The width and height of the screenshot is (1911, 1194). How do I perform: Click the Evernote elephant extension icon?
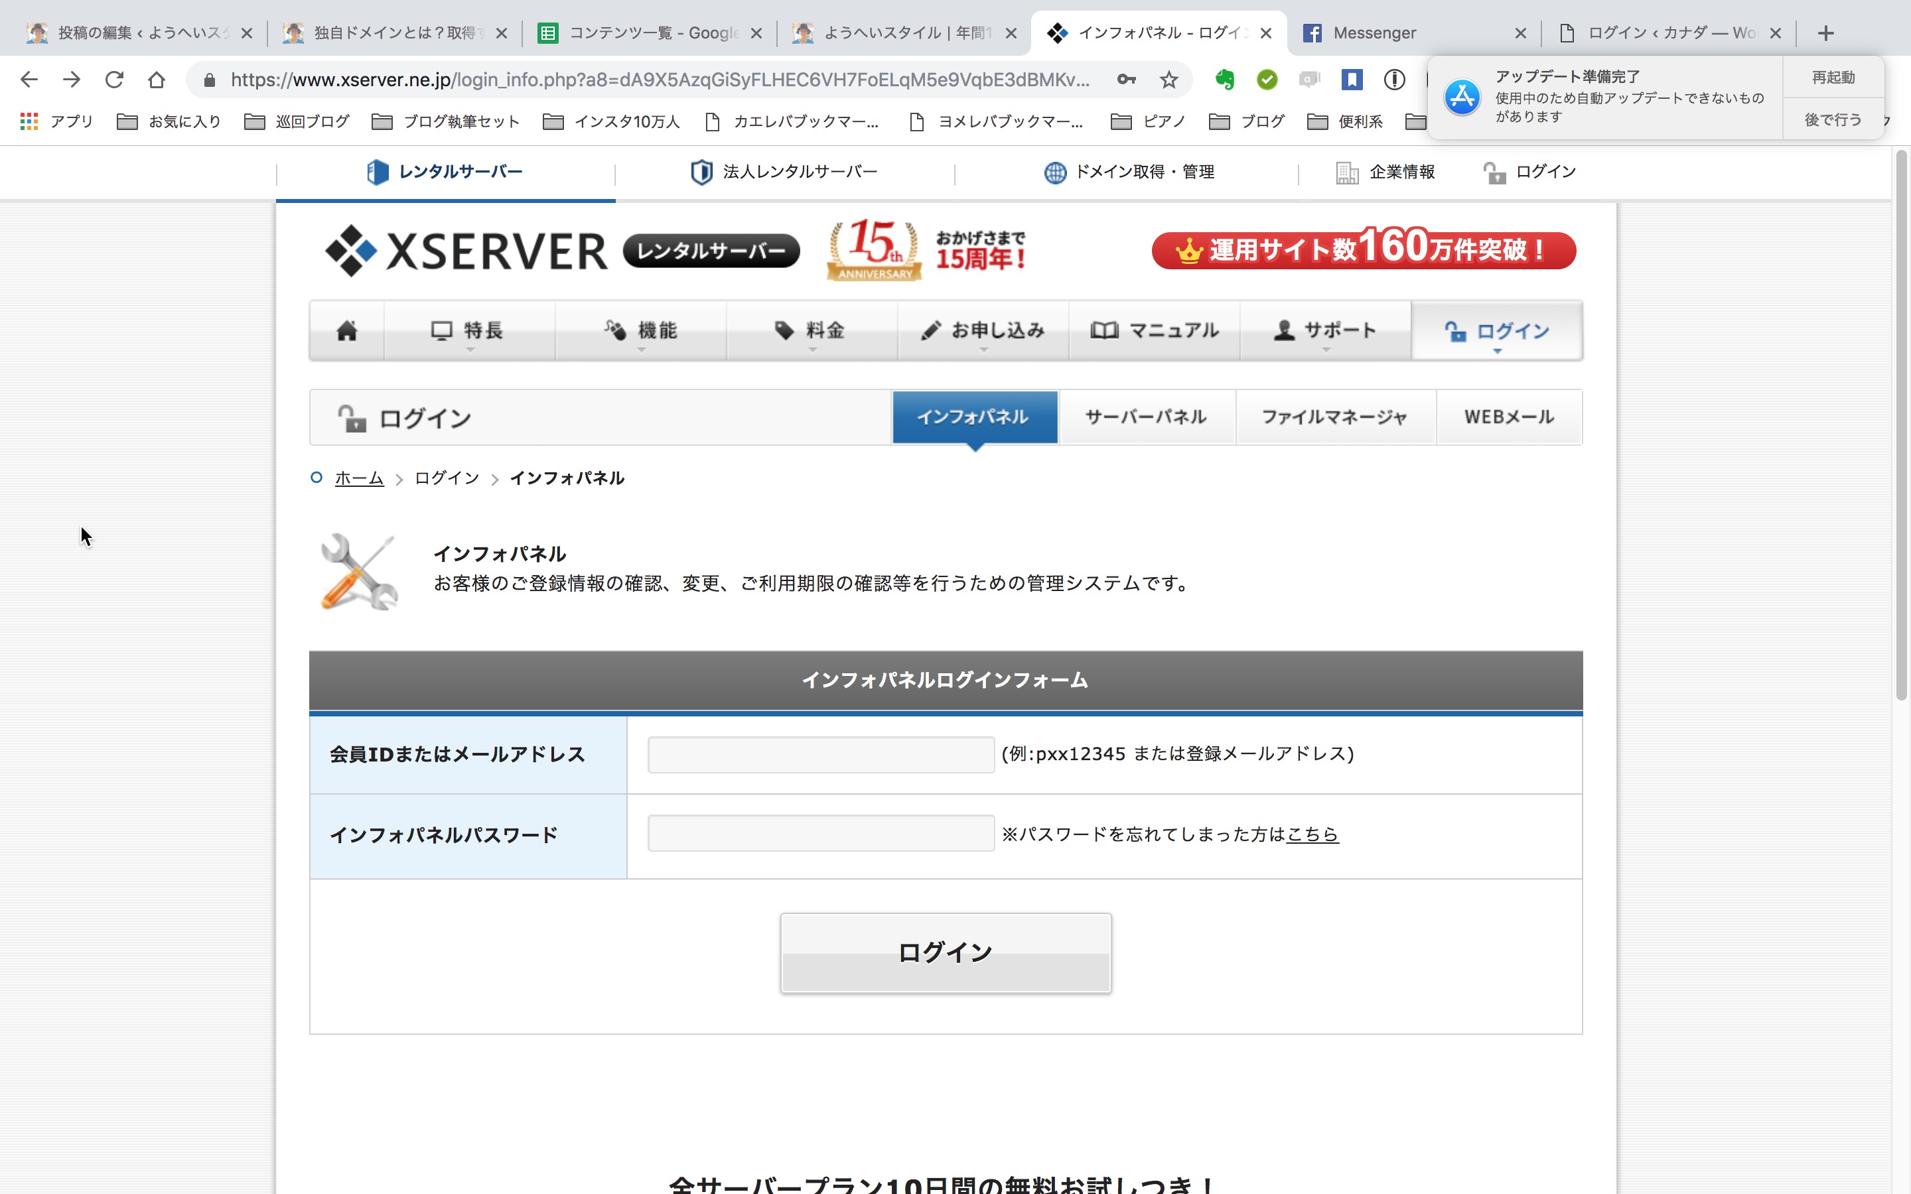click(x=1225, y=79)
